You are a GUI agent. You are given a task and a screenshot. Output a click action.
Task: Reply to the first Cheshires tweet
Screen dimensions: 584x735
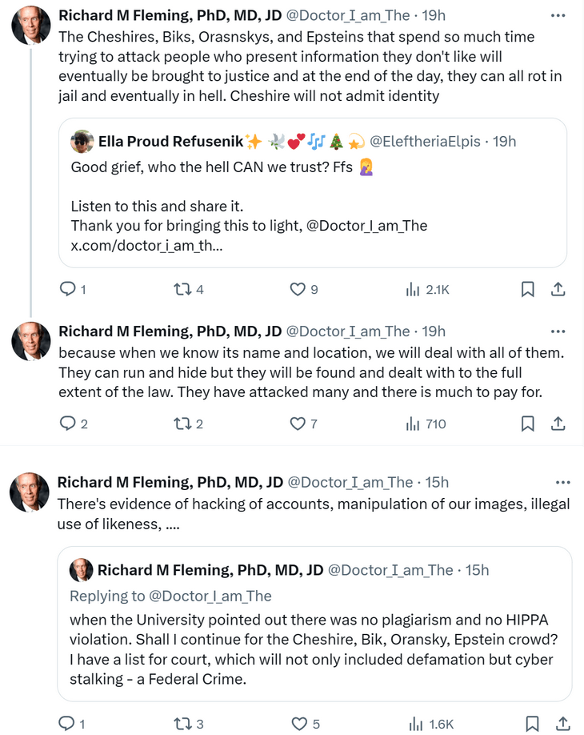click(x=69, y=289)
